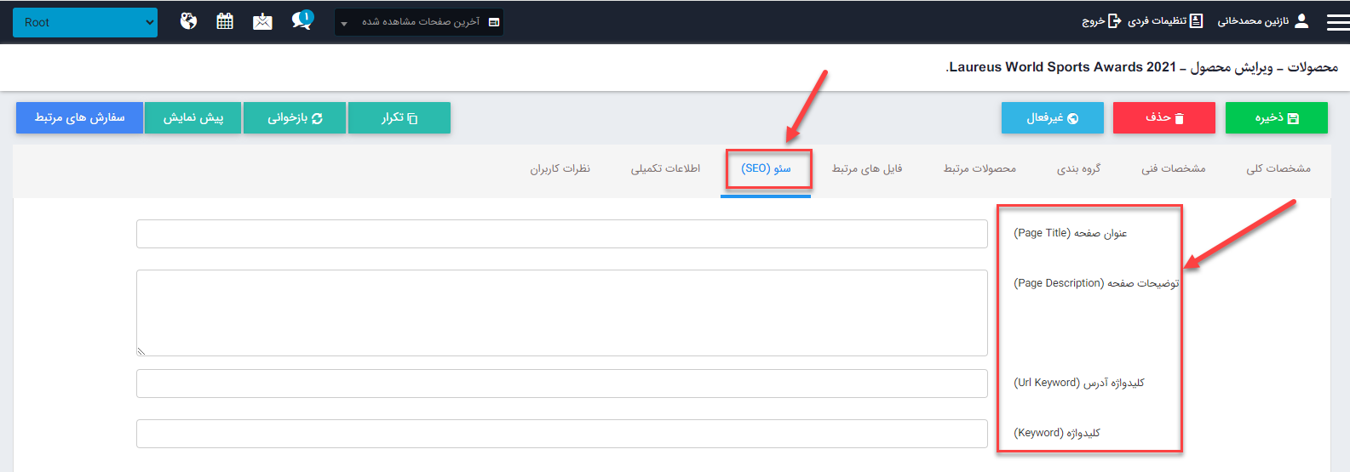
Task: Open the inbox envelope icon
Action: click(x=262, y=21)
